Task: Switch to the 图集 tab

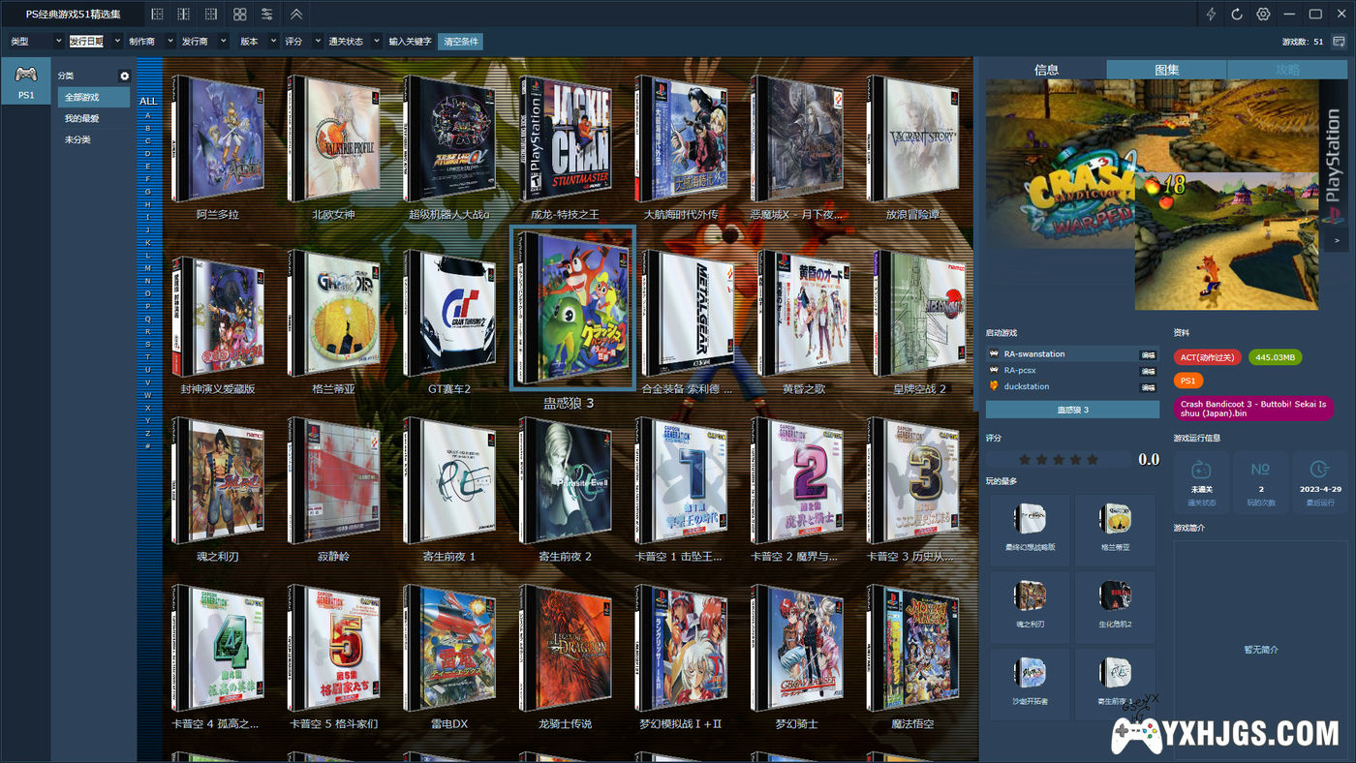Action: pyautogui.click(x=1166, y=70)
